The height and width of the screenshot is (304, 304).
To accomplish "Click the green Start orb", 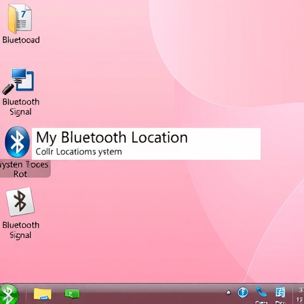I will (x=9, y=294).
